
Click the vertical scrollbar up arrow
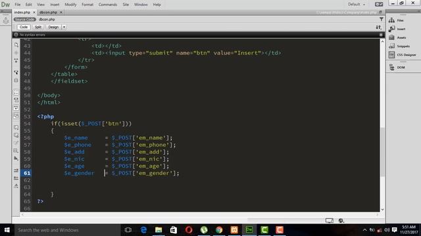[382, 41]
